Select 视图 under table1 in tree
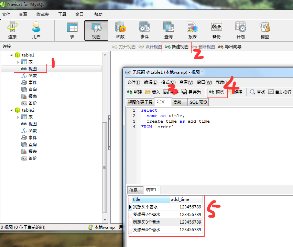293x247 pixels. pos(33,69)
